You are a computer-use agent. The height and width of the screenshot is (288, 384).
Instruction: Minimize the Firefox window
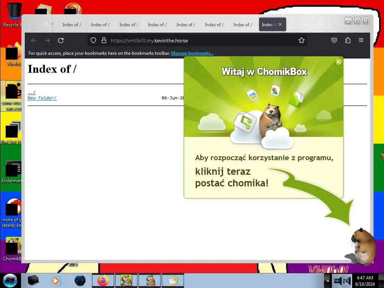pos(348,21)
